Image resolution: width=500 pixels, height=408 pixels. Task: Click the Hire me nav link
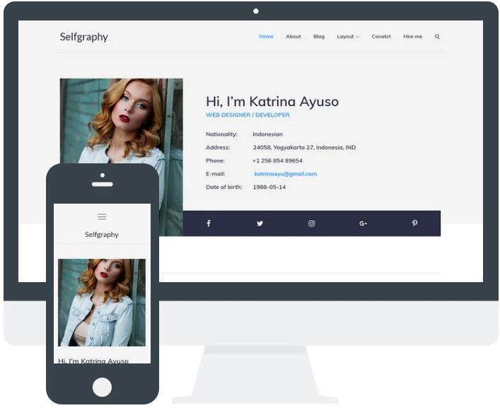pyautogui.click(x=412, y=37)
